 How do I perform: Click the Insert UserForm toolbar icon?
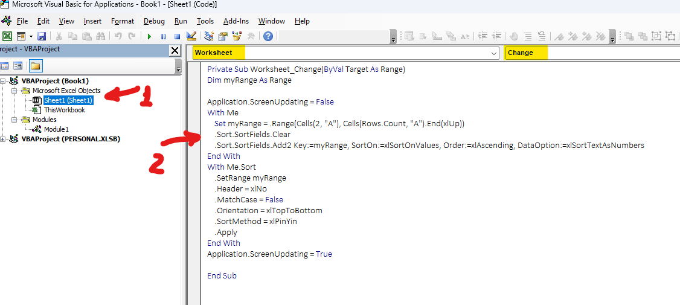point(21,36)
